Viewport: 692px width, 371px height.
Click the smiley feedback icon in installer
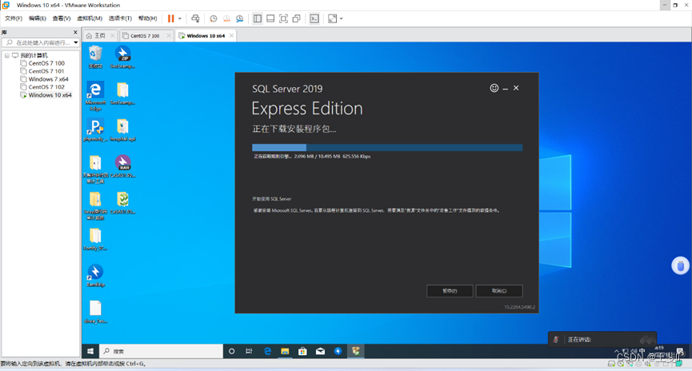coord(494,88)
